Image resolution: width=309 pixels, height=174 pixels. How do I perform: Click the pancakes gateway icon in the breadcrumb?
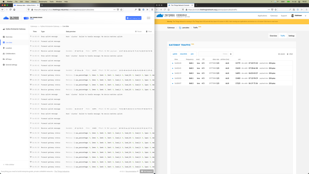[x=180, y=27]
